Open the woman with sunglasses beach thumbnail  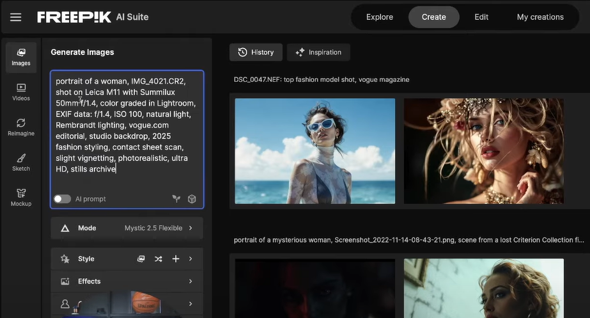pyautogui.click(x=314, y=151)
